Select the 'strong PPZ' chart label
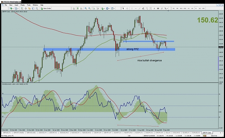This screenshot has height=138, width=225. tap(132, 49)
